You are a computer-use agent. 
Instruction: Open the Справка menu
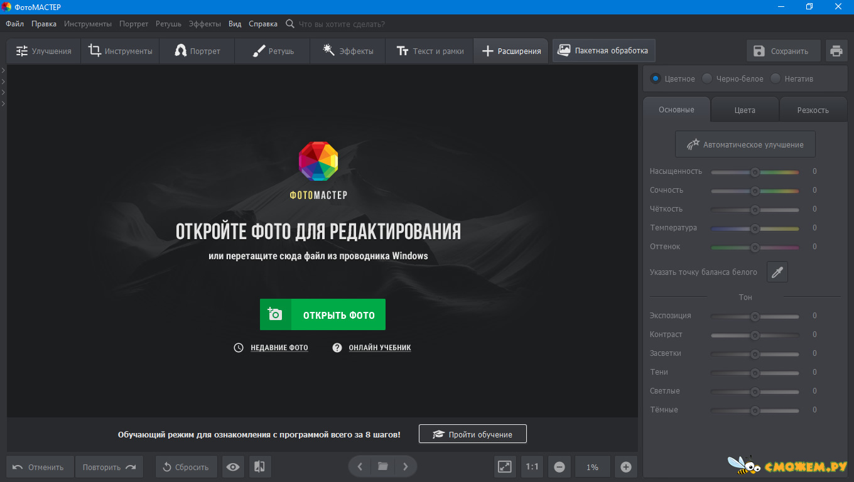[263, 24]
